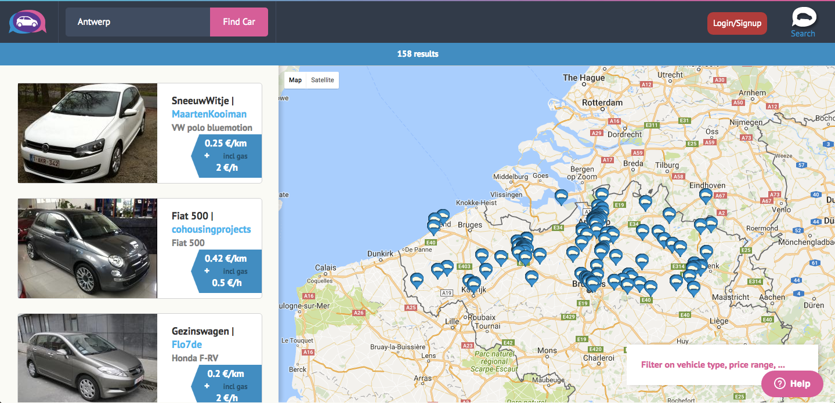The height and width of the screenshot is (403, 835).
Task: Open the Gezinswagen car listing title
Action: [x=203, y=331]
